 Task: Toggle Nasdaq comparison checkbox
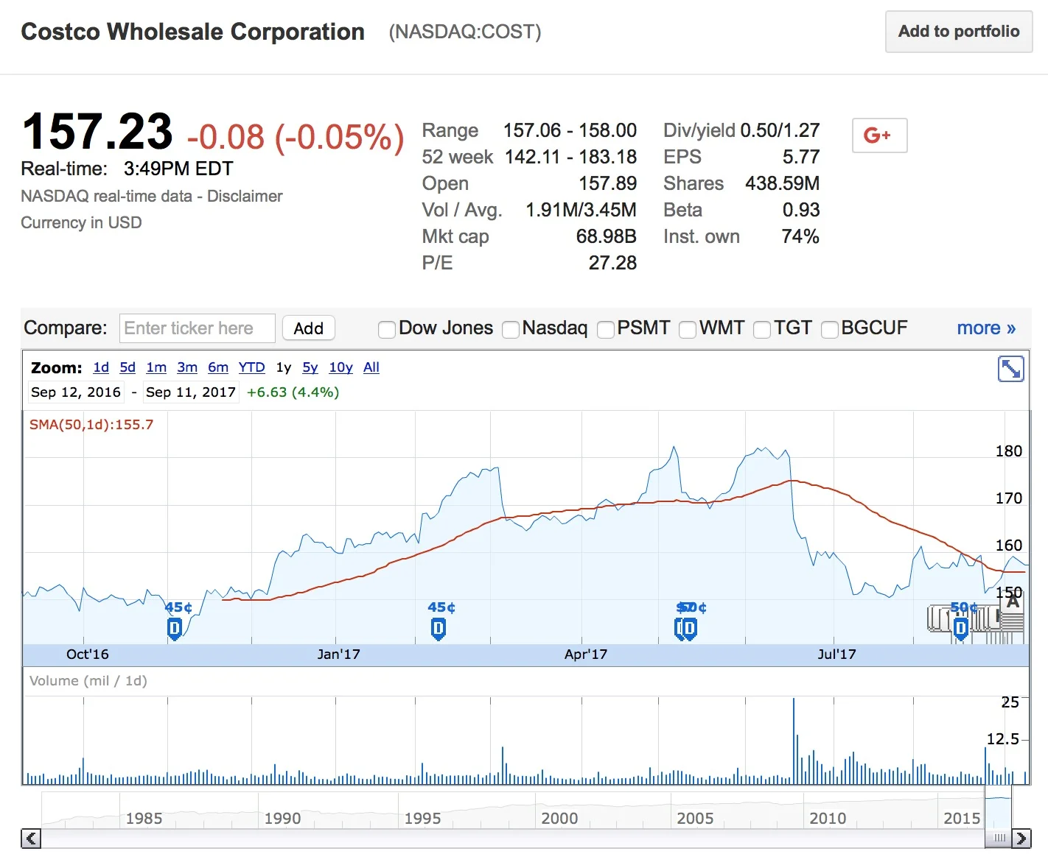(x=510, y=329)
